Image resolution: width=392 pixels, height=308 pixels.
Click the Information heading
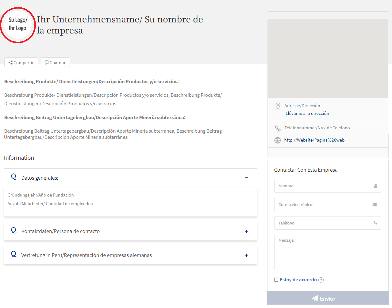pos(19,158)
